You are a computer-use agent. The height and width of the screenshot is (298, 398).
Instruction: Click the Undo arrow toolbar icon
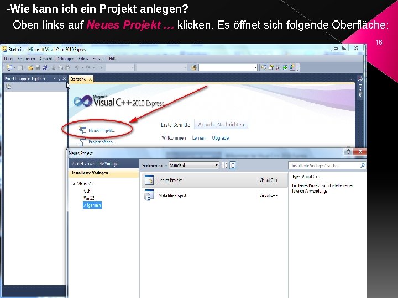(x=77, y=67)
